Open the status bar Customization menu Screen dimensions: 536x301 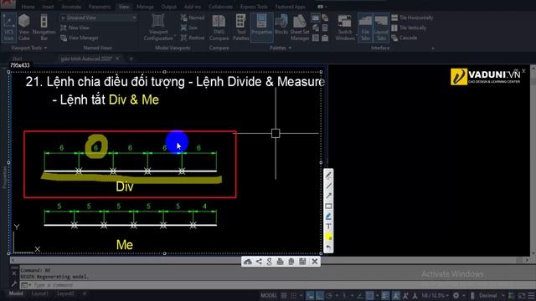tap(531, 295)
